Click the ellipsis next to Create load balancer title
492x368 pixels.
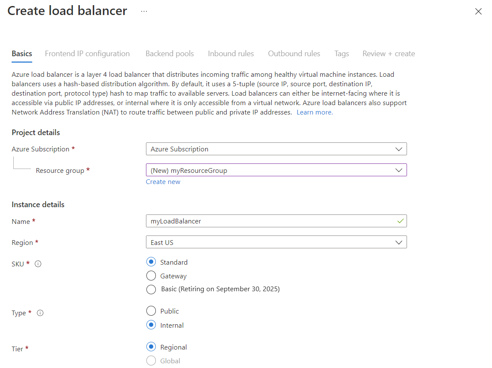143,12
